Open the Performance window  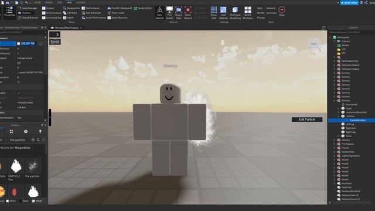pos(90,8)
